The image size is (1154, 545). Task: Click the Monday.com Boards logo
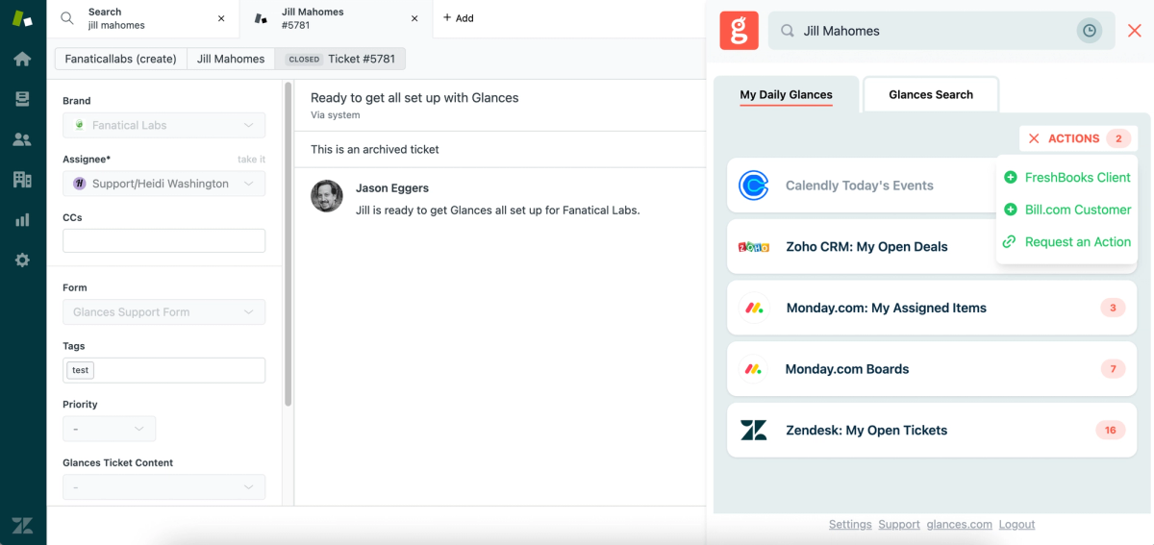[754, 369]
